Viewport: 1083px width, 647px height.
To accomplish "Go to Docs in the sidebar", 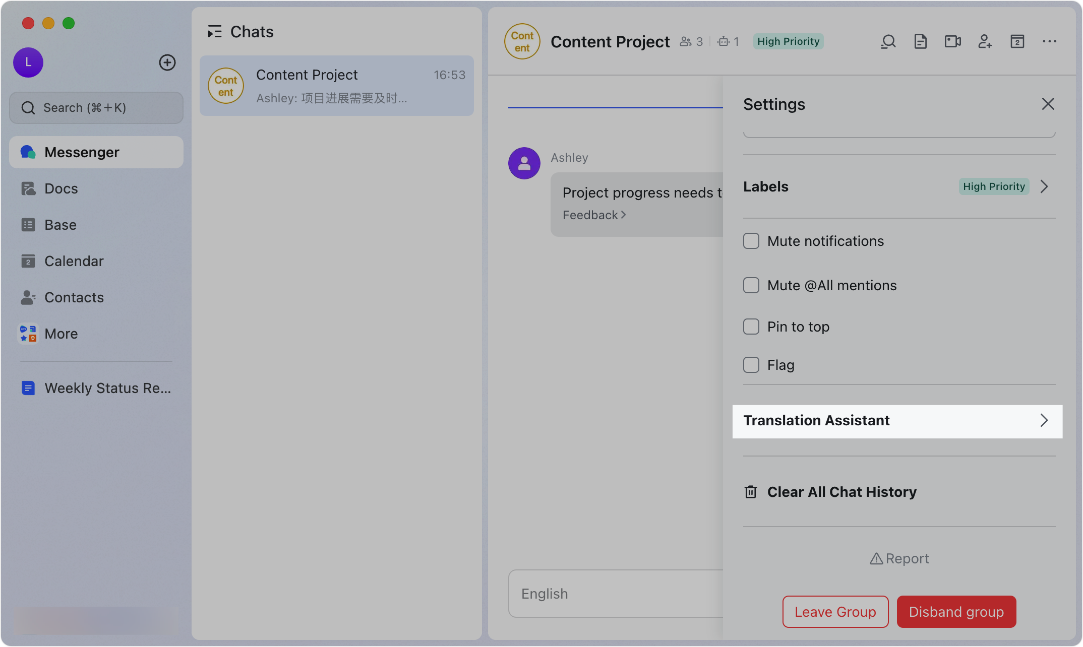I will (x=61, y=188).
